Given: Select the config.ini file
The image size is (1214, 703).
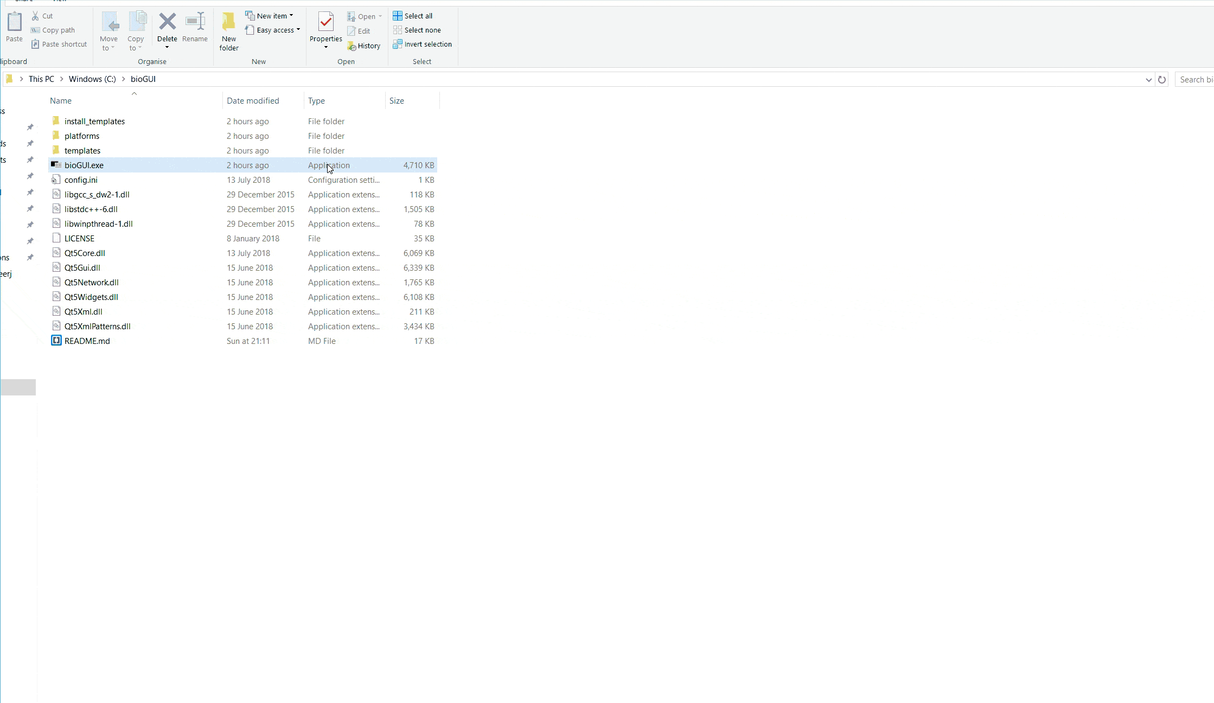Looking at the screenshot, I should pos(81,180).
